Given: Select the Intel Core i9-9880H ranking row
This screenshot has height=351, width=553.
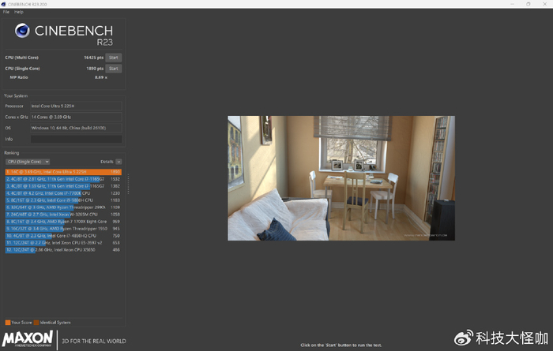Looking at the screenshot, I should point(63,200).
